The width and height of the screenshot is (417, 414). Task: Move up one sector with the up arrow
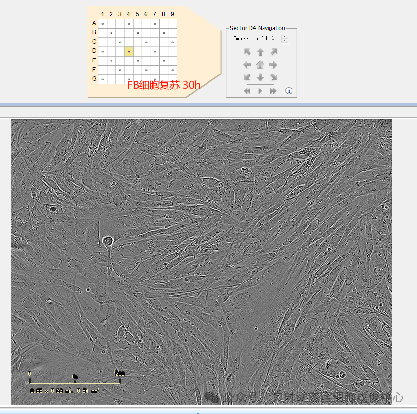[x=260, y=52]
